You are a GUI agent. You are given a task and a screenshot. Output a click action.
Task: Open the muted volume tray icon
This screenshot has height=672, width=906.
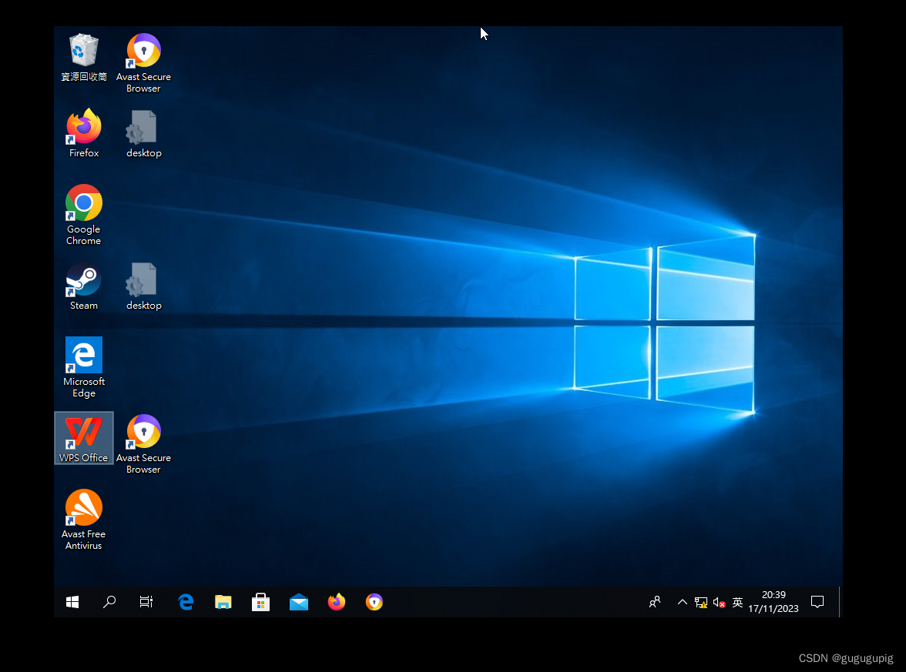[x=719, y=602]
